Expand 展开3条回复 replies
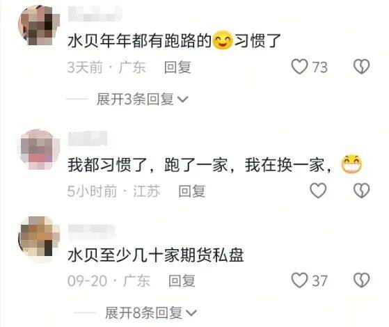 (143, 99)
